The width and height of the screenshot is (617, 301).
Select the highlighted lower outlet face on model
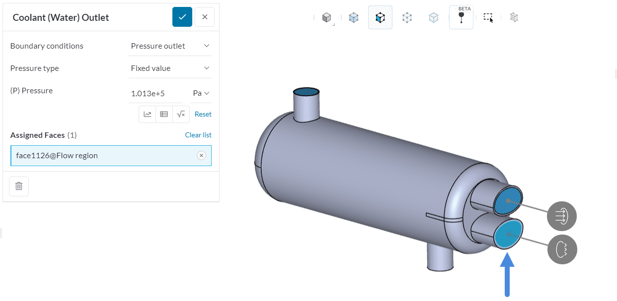click(508, 235)
